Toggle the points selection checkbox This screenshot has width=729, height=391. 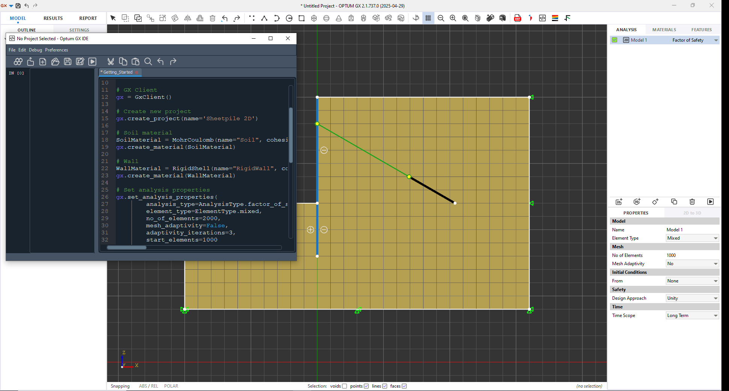pos(366,386)
